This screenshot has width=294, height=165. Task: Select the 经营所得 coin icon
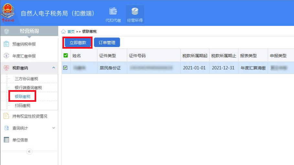pos(135,12)
